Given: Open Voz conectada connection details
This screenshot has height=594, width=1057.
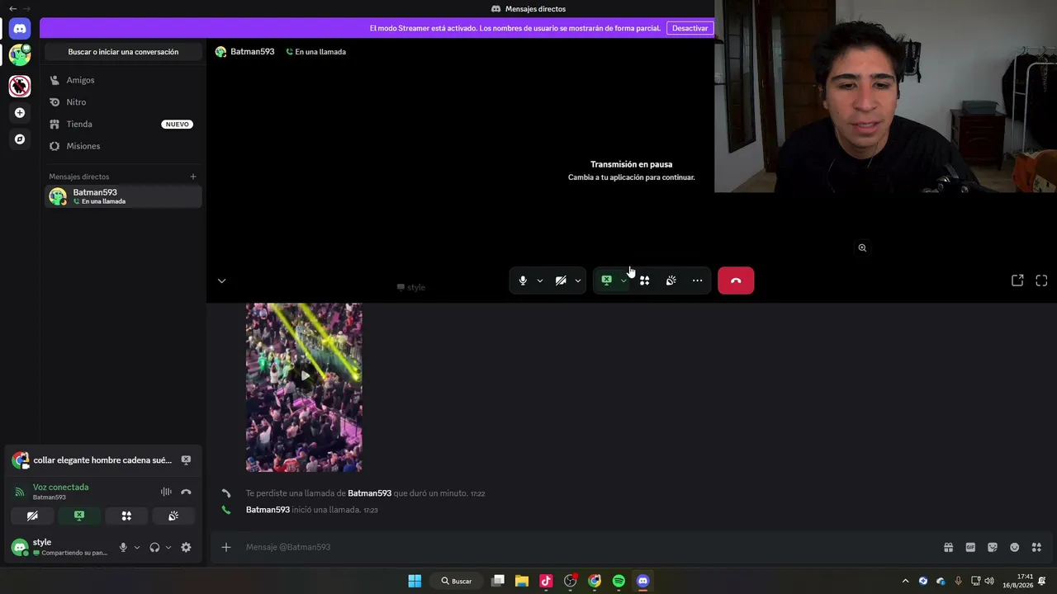Looking at the screenshot, I should click(60, 488).
